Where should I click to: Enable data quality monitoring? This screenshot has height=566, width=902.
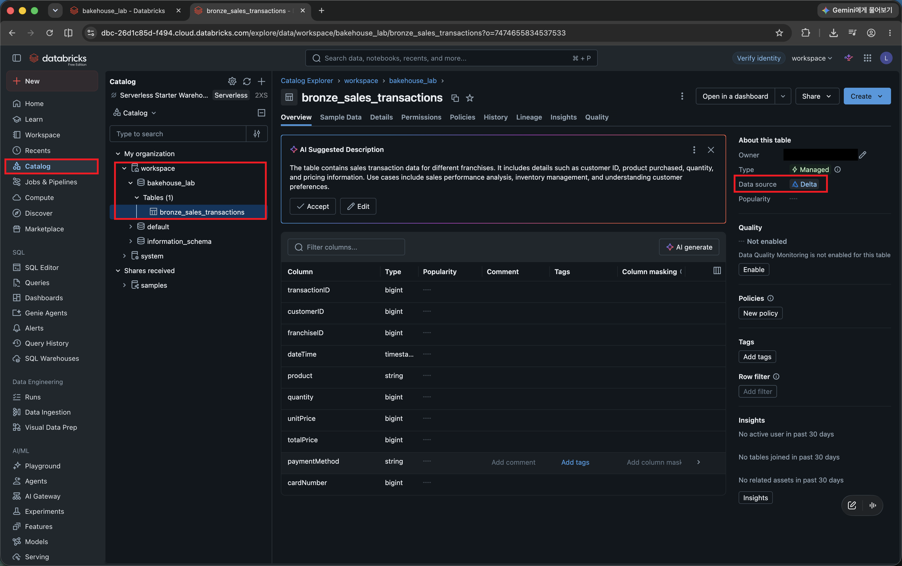[x=753, y=269]
